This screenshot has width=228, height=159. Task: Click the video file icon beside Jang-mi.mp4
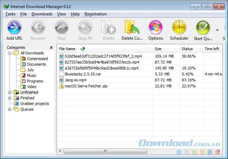pyautogui.click(x=61, y=80)
